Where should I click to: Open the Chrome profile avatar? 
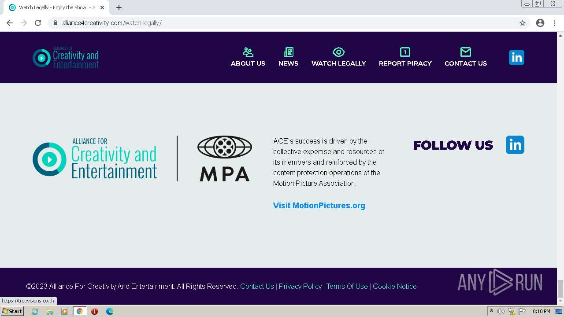(x=540, y=23)
